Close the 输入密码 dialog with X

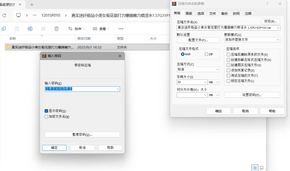click(x=120, y=56)
